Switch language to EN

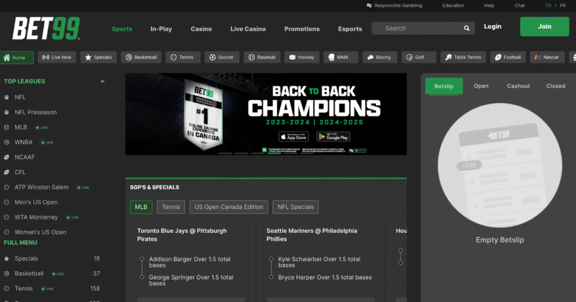[548, 6]
